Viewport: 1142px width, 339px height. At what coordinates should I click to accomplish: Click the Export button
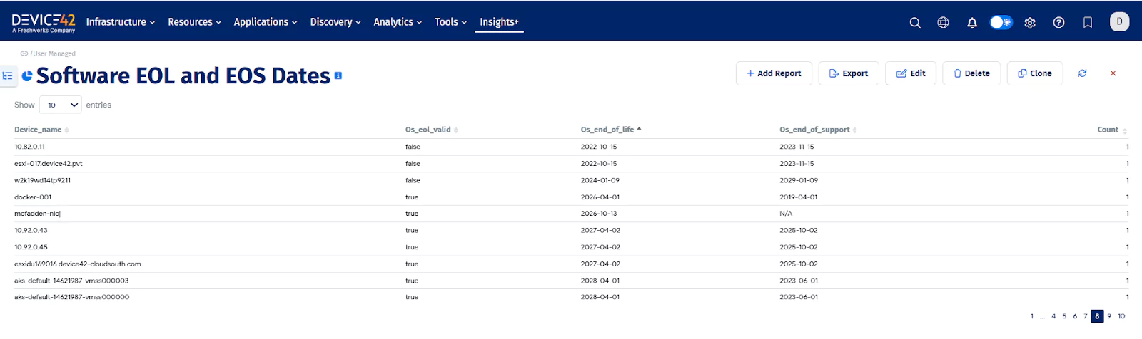click(848, 73)
